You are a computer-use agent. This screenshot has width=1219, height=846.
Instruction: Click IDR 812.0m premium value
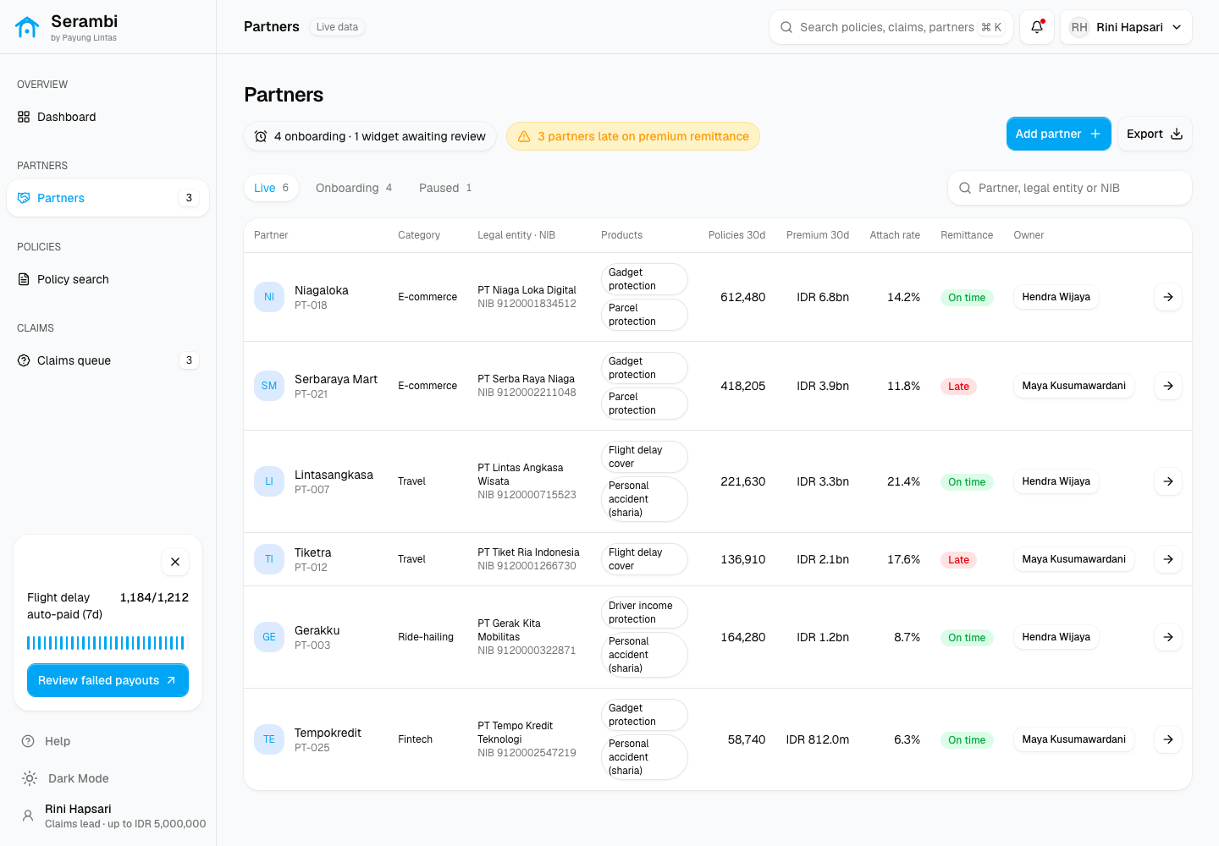coord(818,739)
